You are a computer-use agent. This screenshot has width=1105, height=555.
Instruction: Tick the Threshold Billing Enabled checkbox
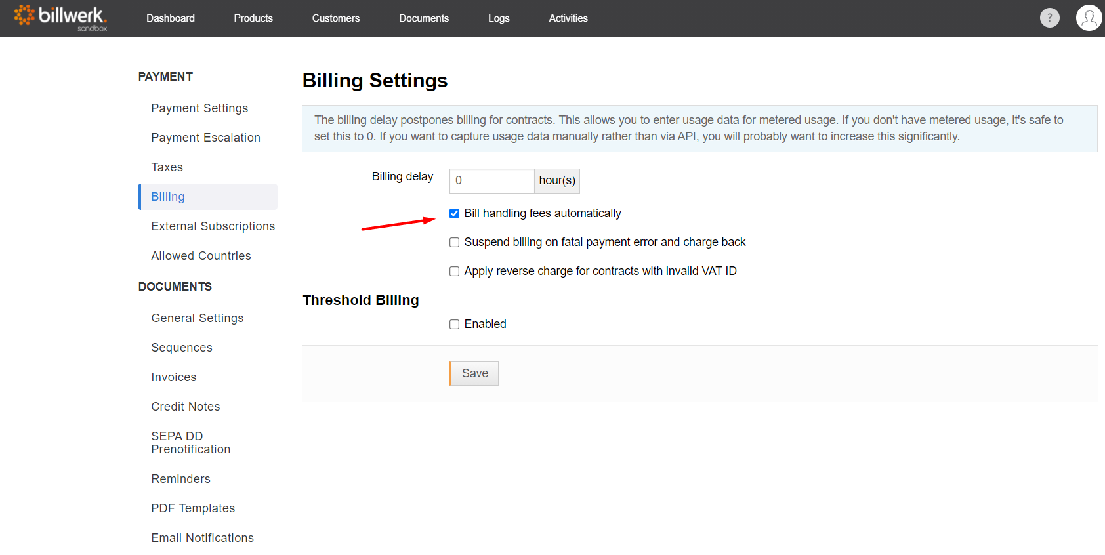click(454, 325)
